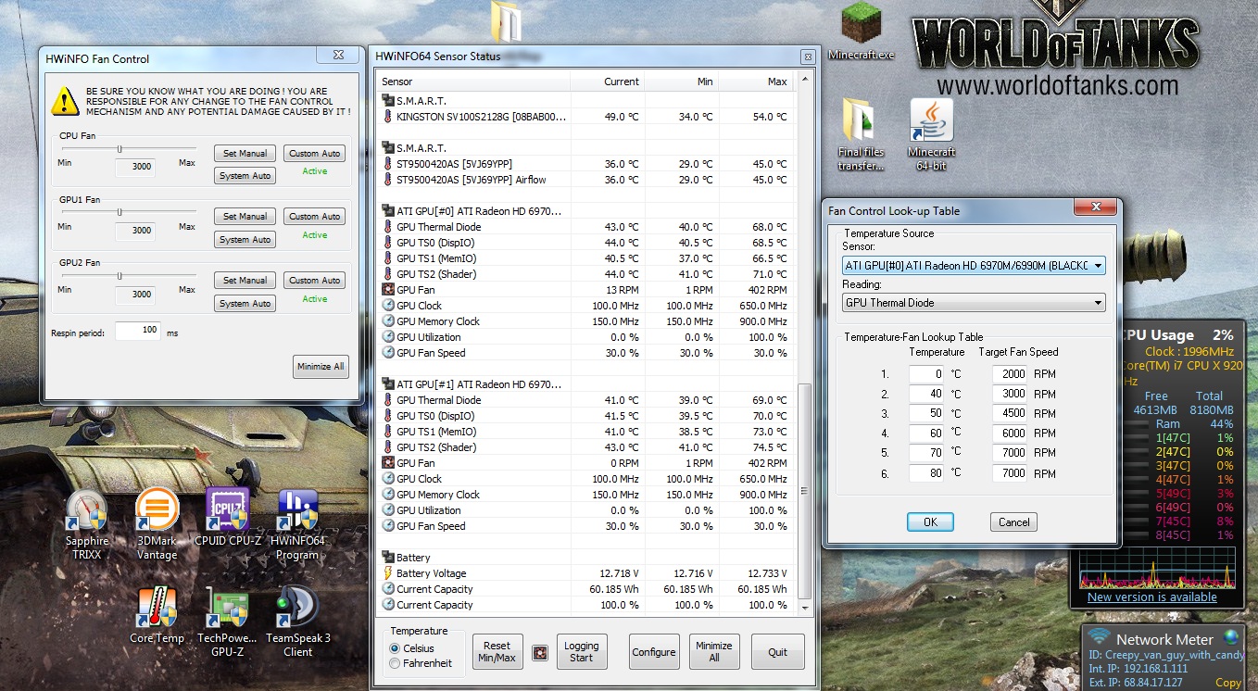Open the partially hidden folder at top of desktop
Screen dimensions: 1258x691
click(x=507, y=20)
